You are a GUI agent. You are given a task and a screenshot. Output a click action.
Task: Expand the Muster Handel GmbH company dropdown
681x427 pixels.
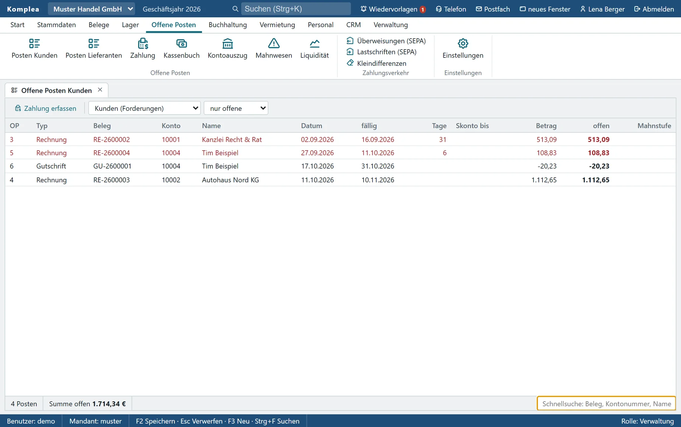click(92, 9)
